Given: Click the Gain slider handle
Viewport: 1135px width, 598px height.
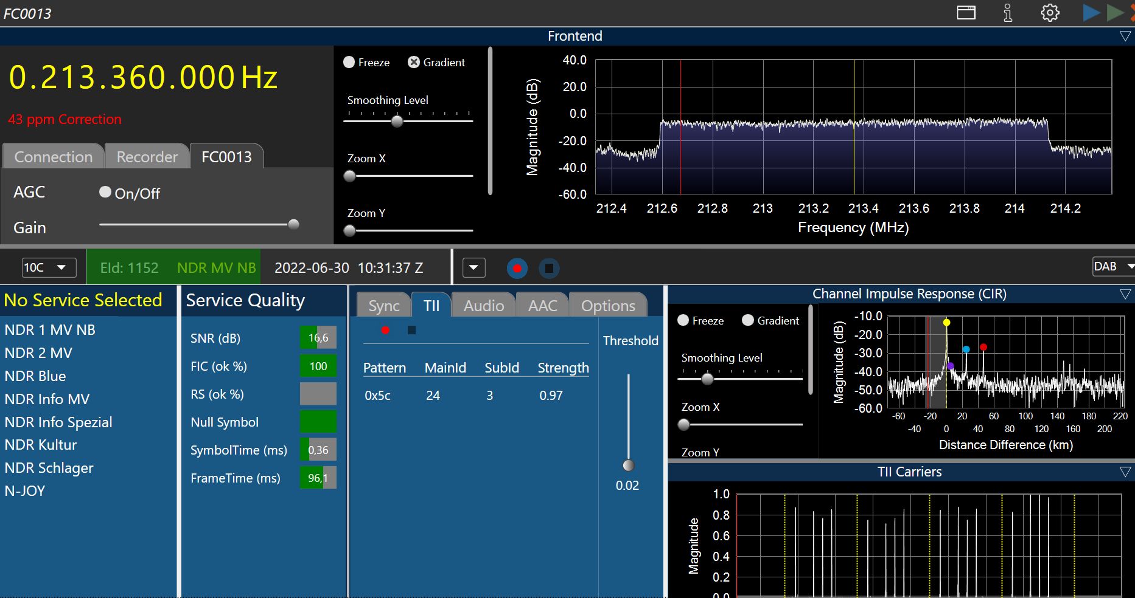Looking at the screenshot, I should point(293,224).
